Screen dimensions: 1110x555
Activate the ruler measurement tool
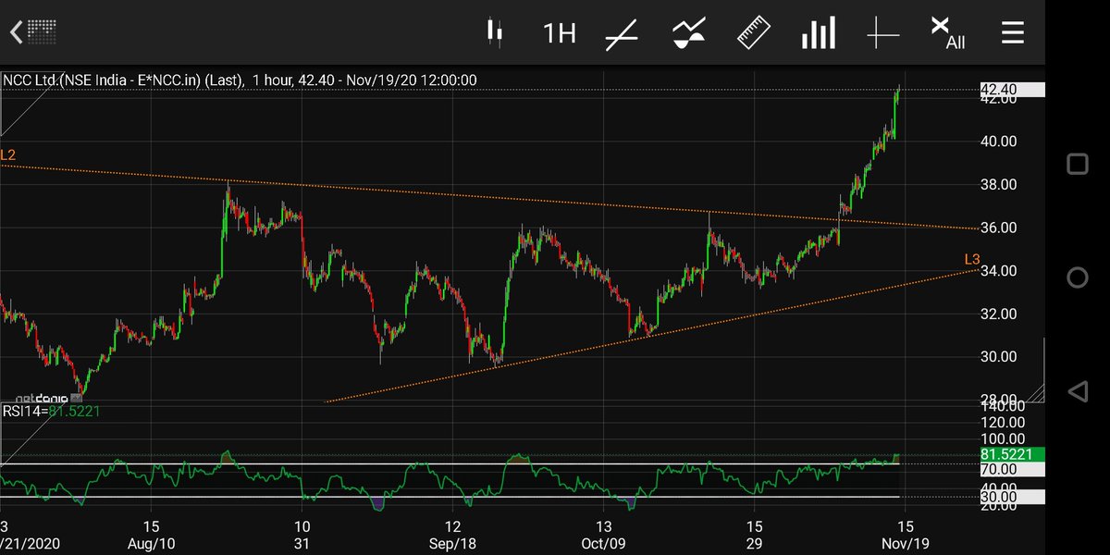click(x=753, y=31)
